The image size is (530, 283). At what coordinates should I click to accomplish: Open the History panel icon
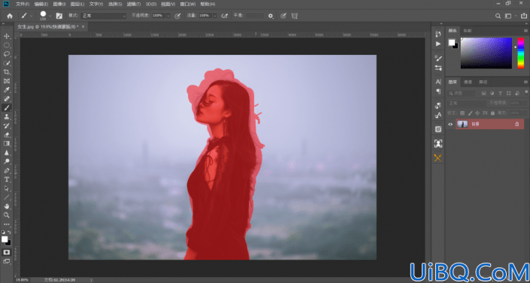coord(438,34)
